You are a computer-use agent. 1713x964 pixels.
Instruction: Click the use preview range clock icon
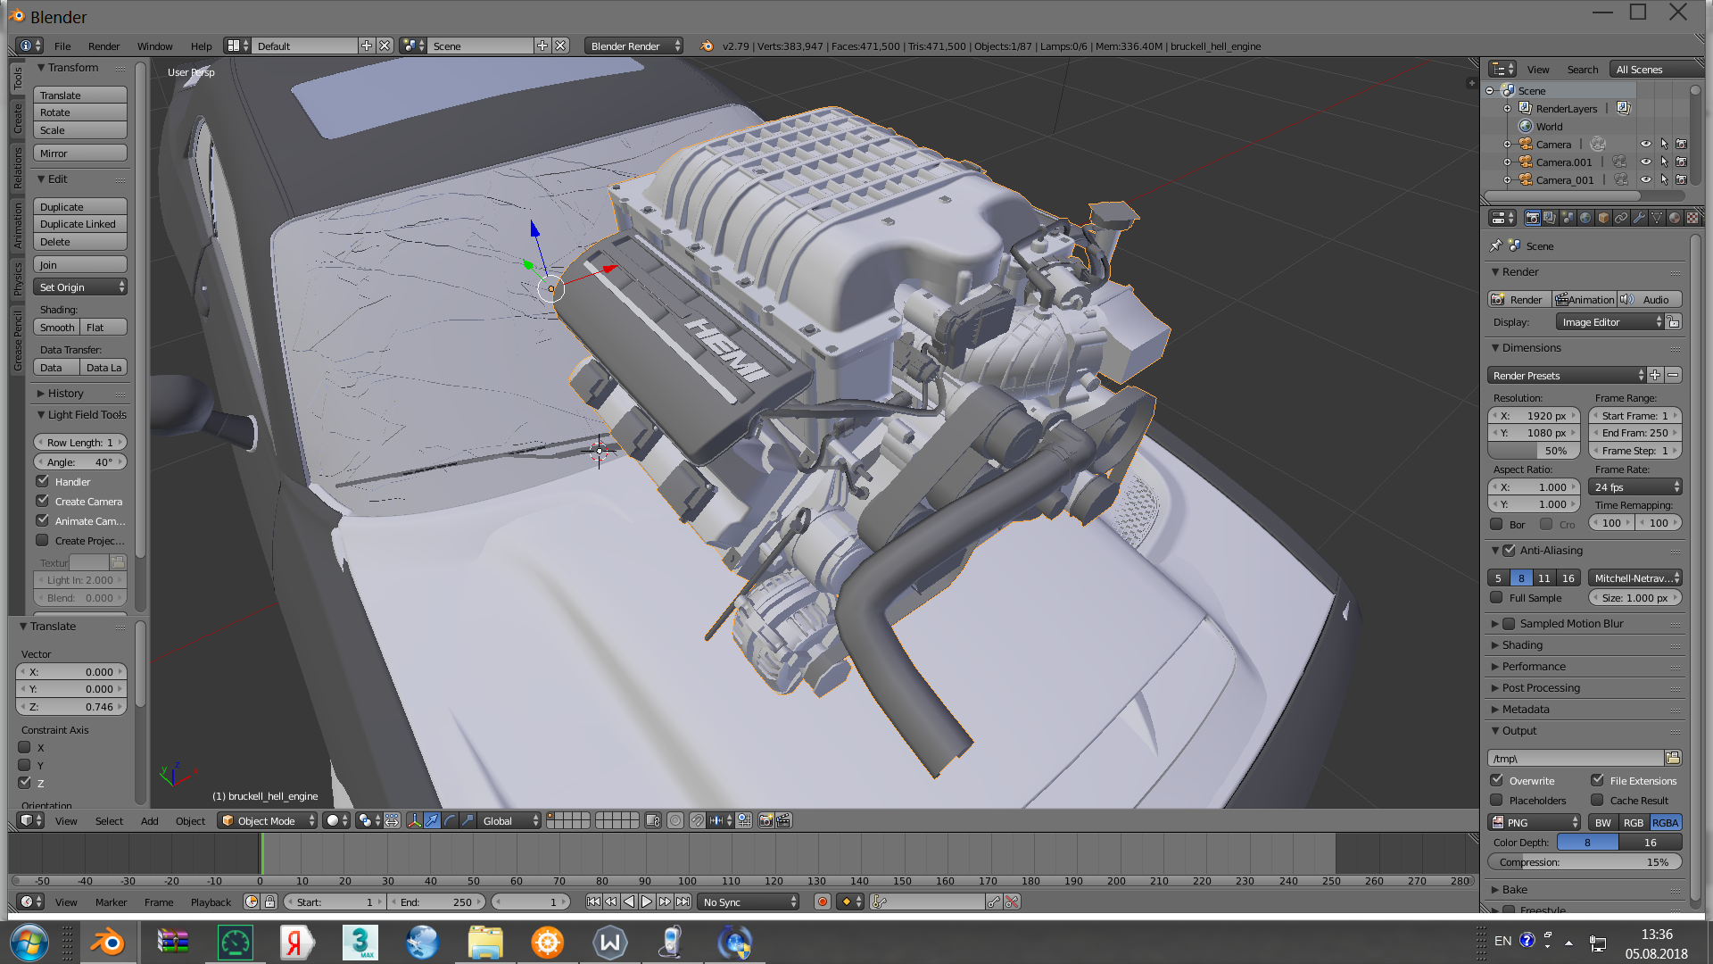coord(252,902)
